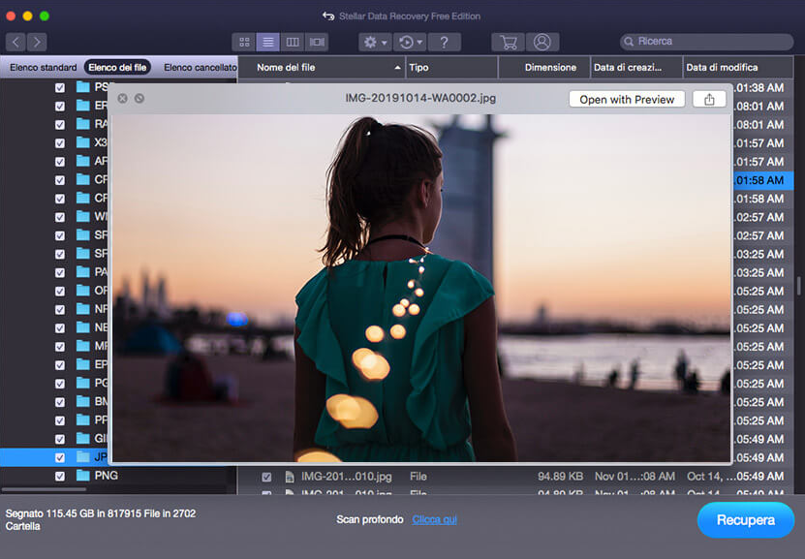Viewport: 805px width, 559px height.
Task: Switch to icon grid view
Action: 244,42
